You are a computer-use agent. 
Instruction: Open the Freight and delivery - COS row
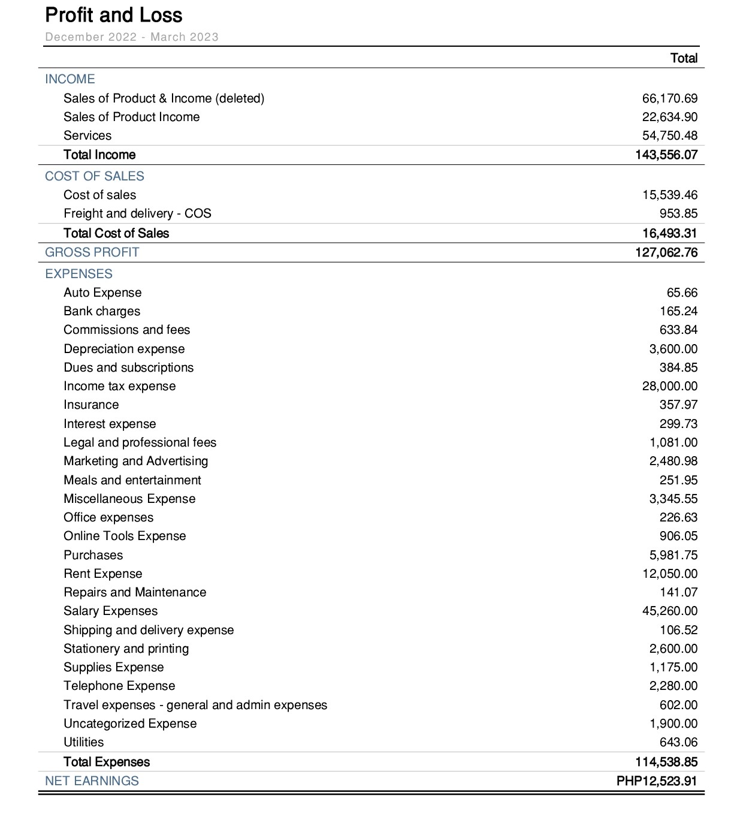[137, 213]
